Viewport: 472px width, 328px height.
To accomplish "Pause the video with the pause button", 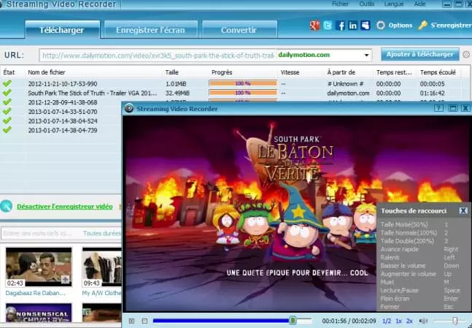I will 131,321.
